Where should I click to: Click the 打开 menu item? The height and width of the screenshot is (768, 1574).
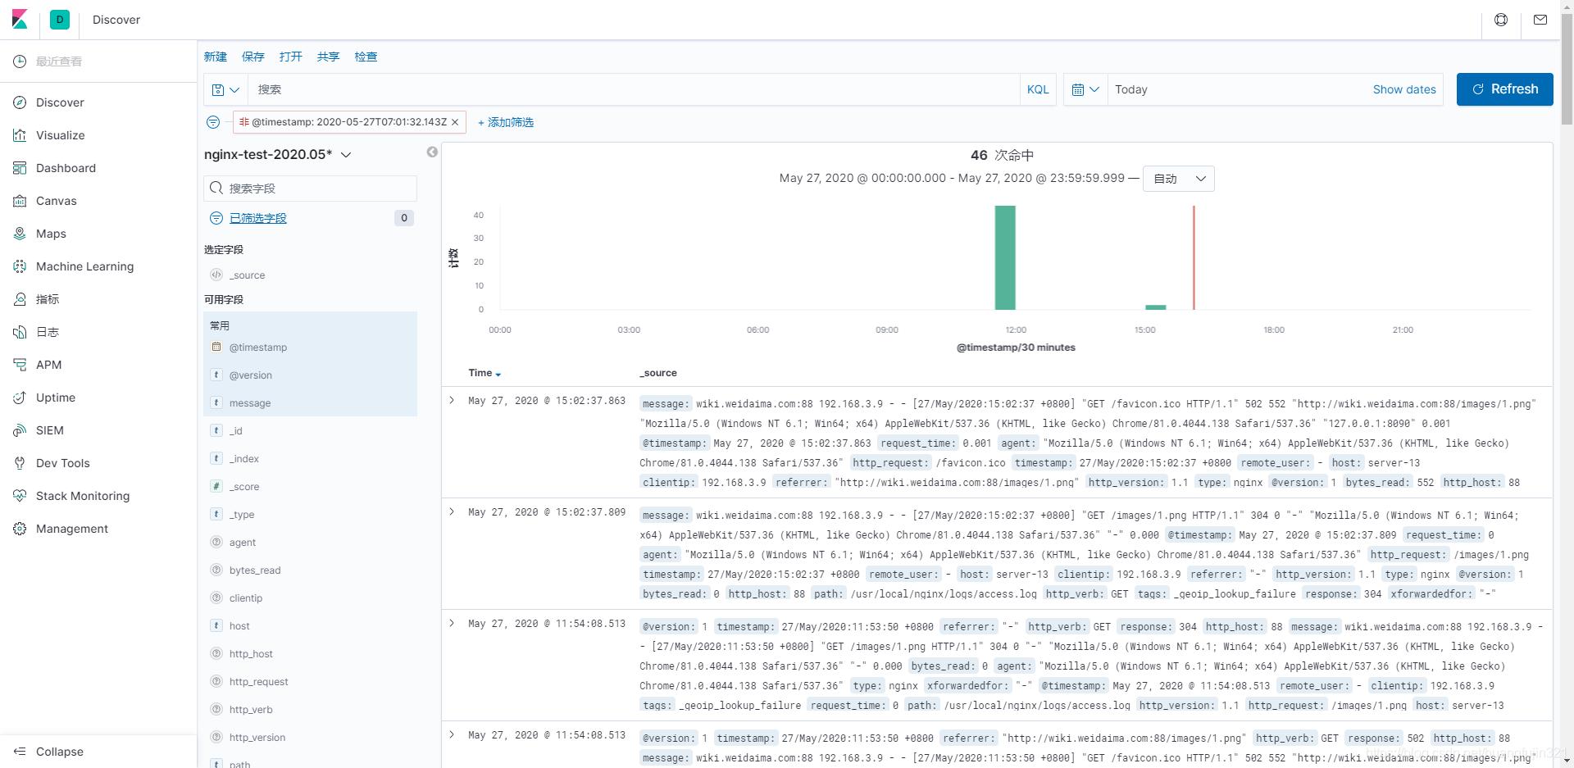(x=291, y=57)
